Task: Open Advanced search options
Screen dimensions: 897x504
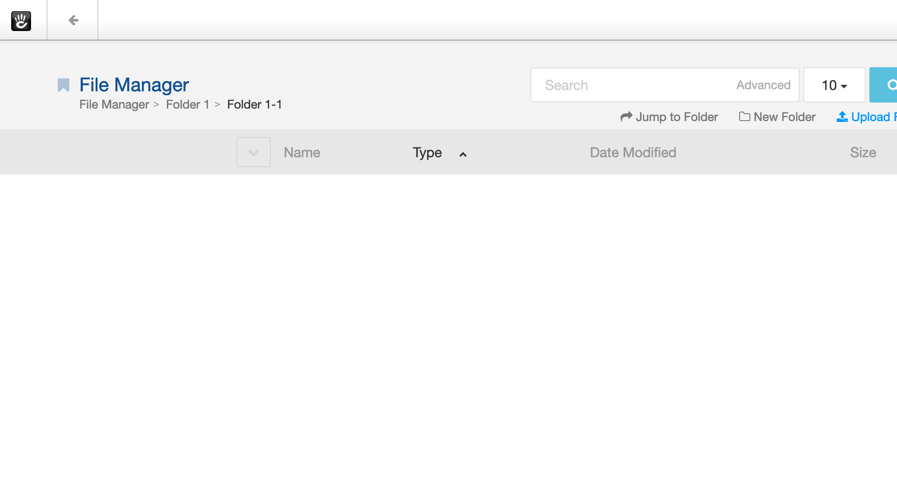Action: (763, 85)
